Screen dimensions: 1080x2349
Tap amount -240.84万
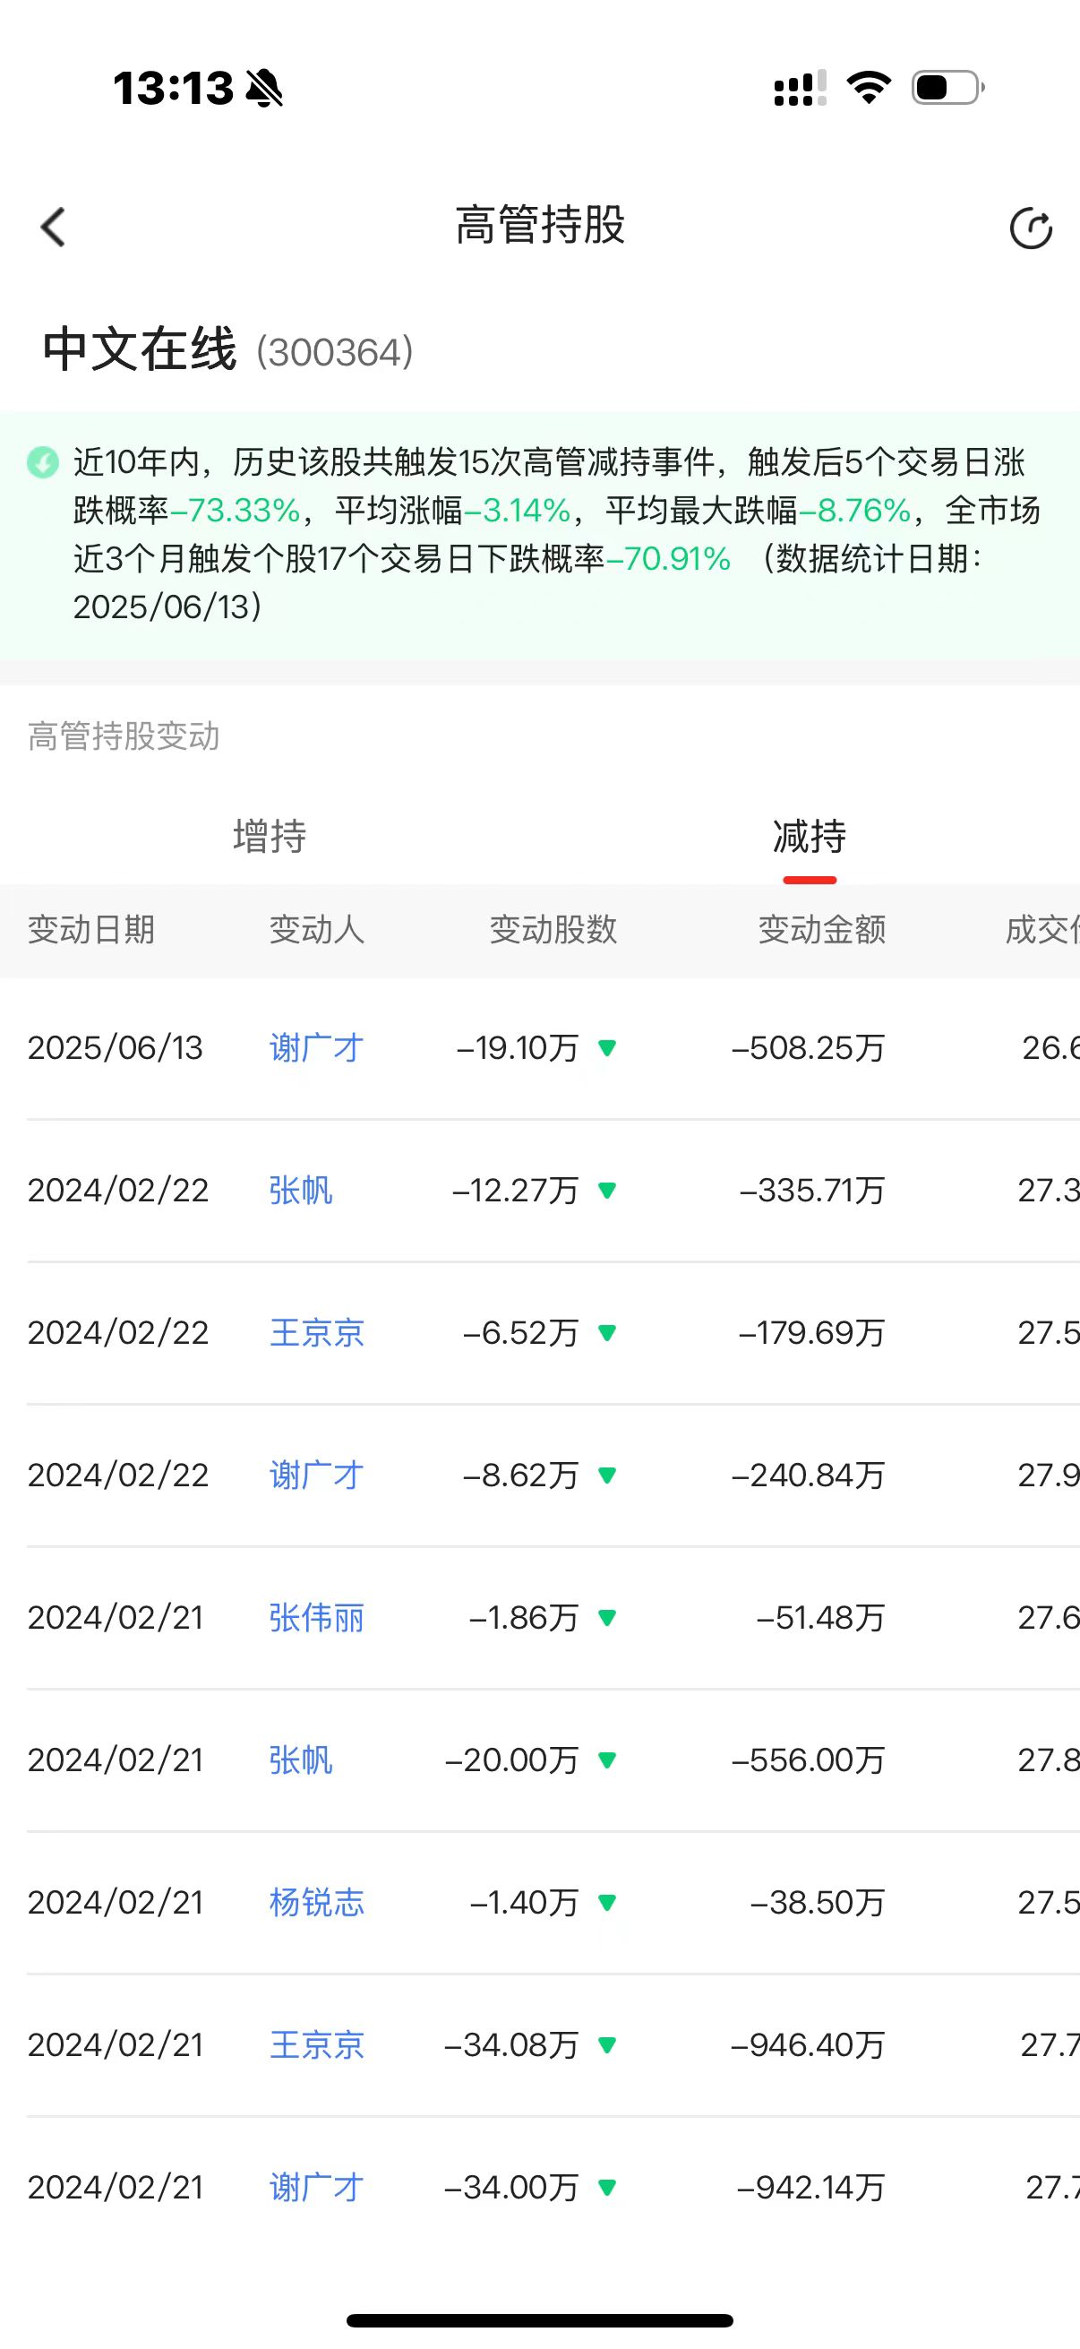tap(809, 1476)
